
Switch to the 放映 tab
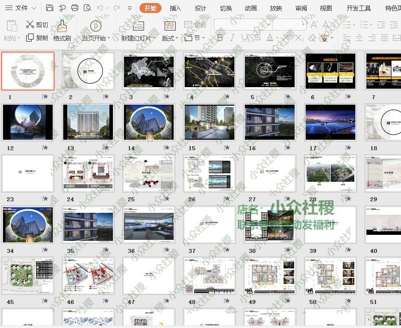click(x=276, y=8)
